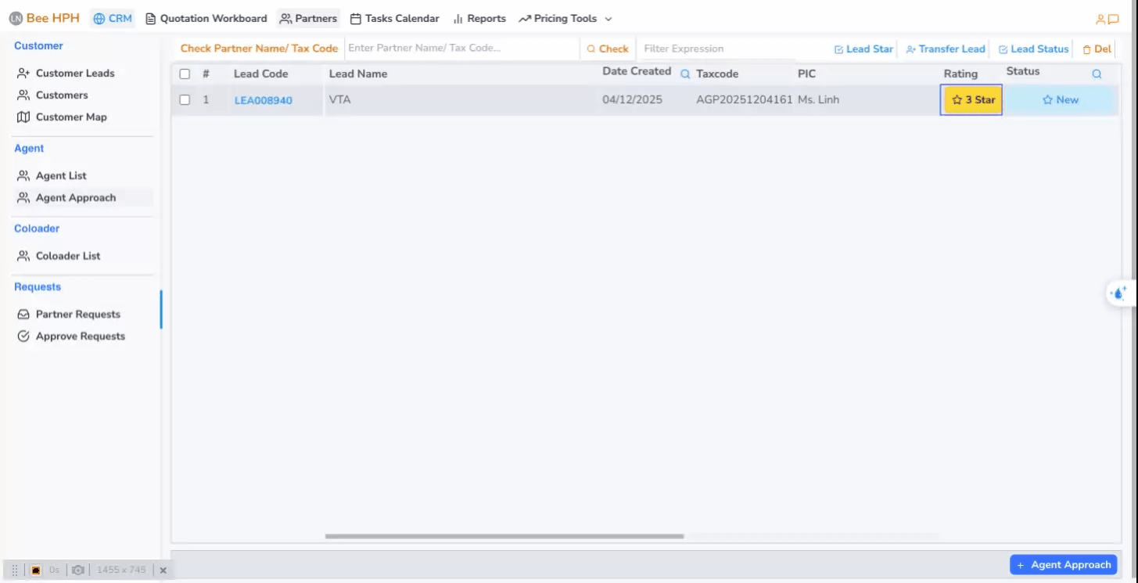Open the 3 Star rating selector
This screenshot has height=583, width=1138.
[x=973, y=100]
